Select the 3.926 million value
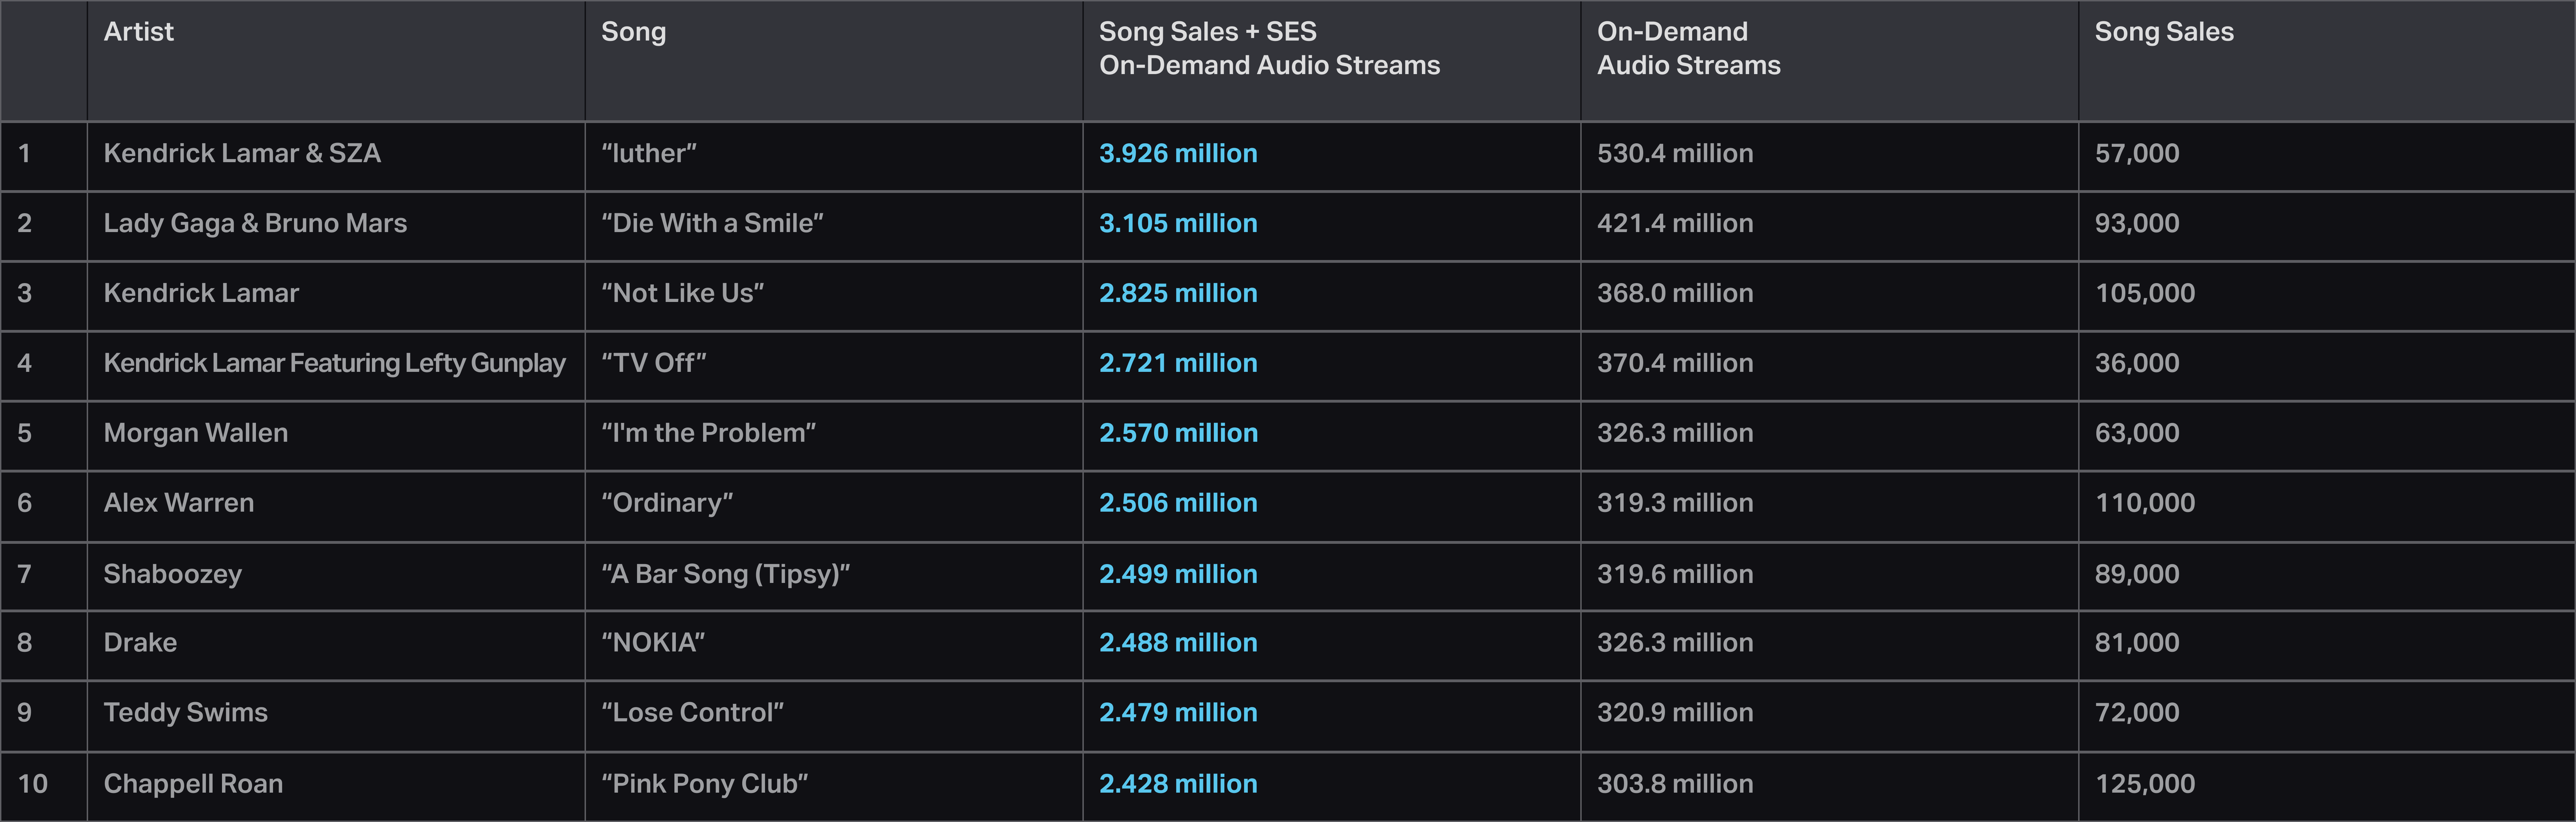Screen dimensions: 2576x822 tap(1177, 153)
